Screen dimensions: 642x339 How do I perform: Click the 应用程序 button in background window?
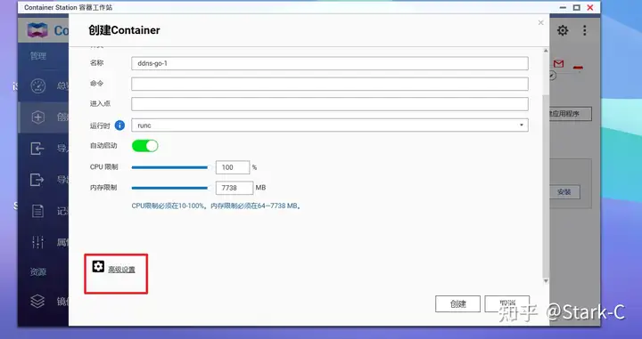point(570,114)
